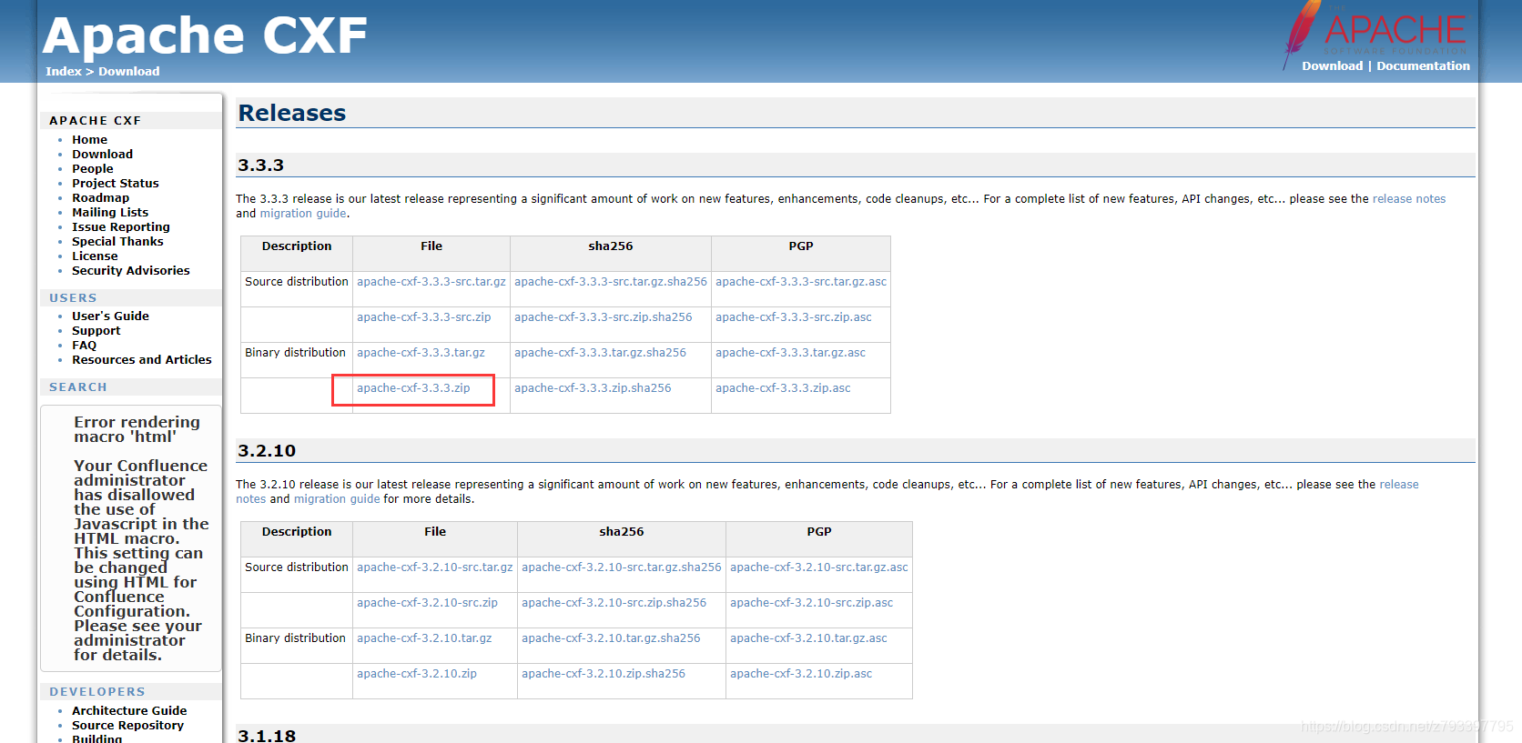The width and height of the screenshot is (1522, 743).
Task: Download apache-cxf-3.2.10.tar.gz binary
Action: [424, 638]
